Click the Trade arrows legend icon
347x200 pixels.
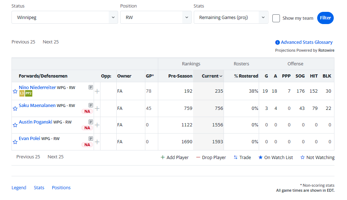(235, 157)
